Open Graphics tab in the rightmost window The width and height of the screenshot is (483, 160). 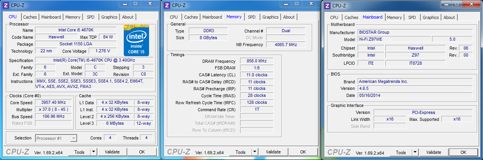point(430,17)
